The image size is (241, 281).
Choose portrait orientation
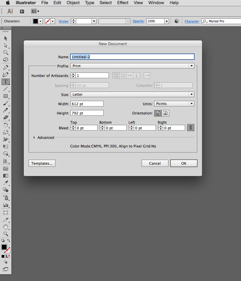click(158, 113)
